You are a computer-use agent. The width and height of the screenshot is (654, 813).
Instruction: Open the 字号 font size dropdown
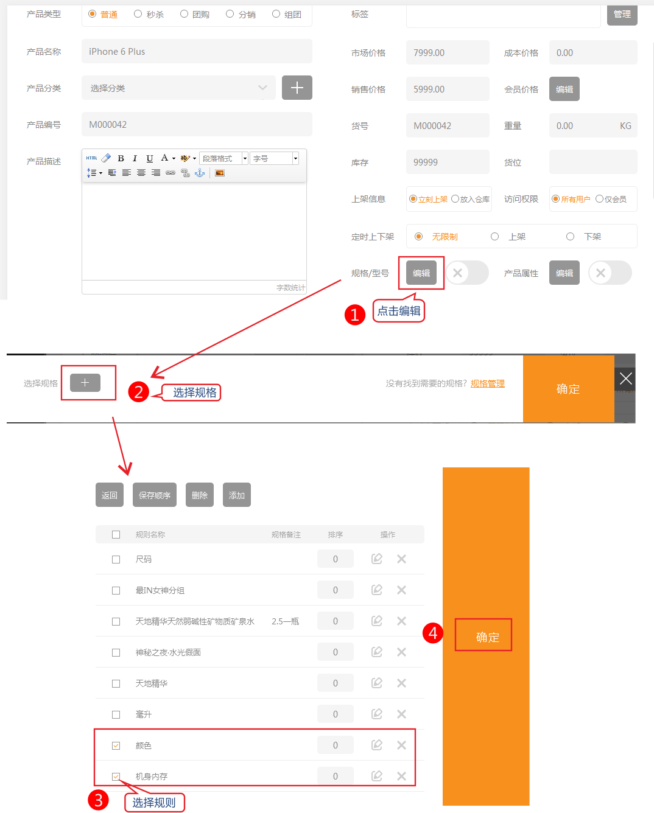click(x=274, y=158)
